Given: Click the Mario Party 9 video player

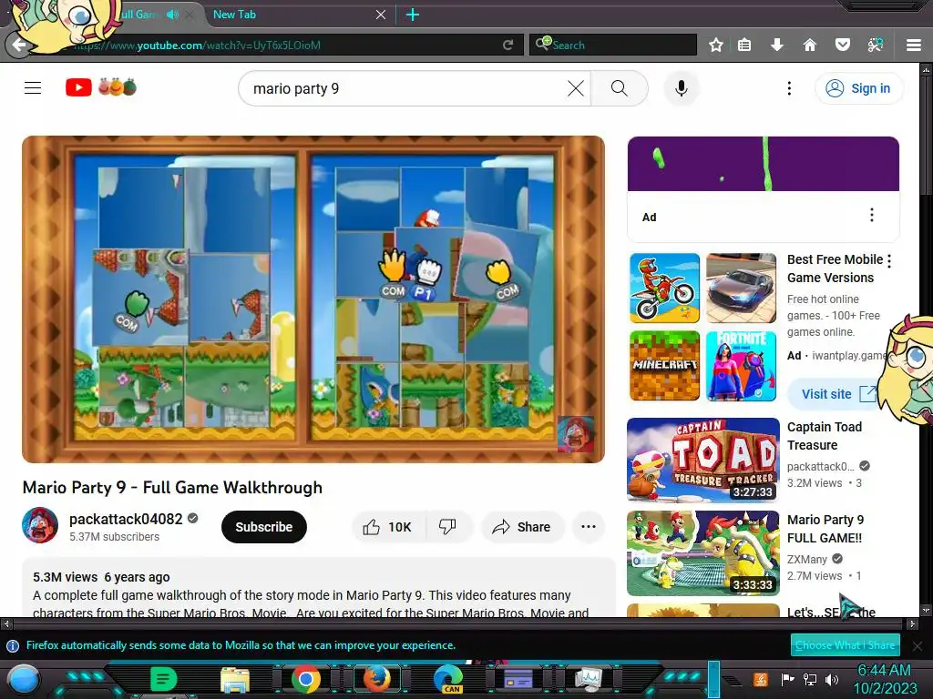Looking at the screenshot, I should coord(313,299).
